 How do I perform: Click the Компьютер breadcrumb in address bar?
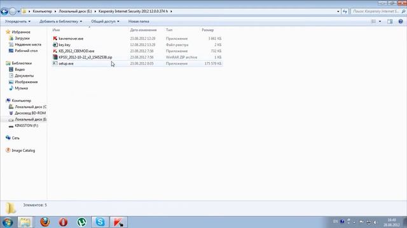[42, 11]
